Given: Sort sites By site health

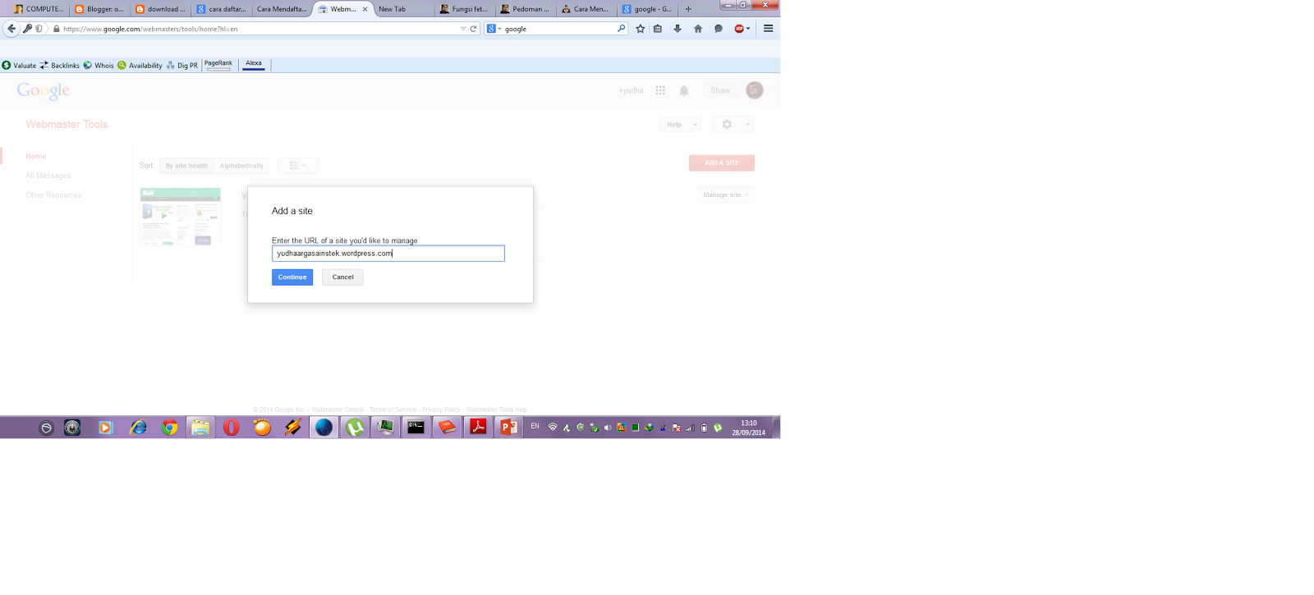Looking at the screenshot, I should point(186,166).
